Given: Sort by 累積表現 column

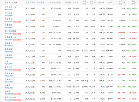Looking at the screenshot, I should pos(134,3).
